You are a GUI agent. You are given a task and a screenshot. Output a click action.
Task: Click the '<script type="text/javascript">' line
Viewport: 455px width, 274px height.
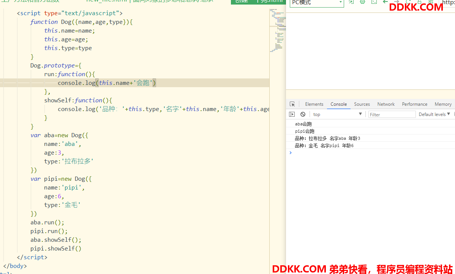coord(70,13)
